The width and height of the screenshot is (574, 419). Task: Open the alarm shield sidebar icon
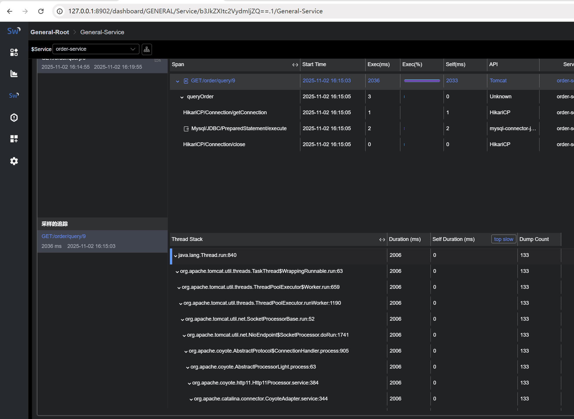point(14,117)
